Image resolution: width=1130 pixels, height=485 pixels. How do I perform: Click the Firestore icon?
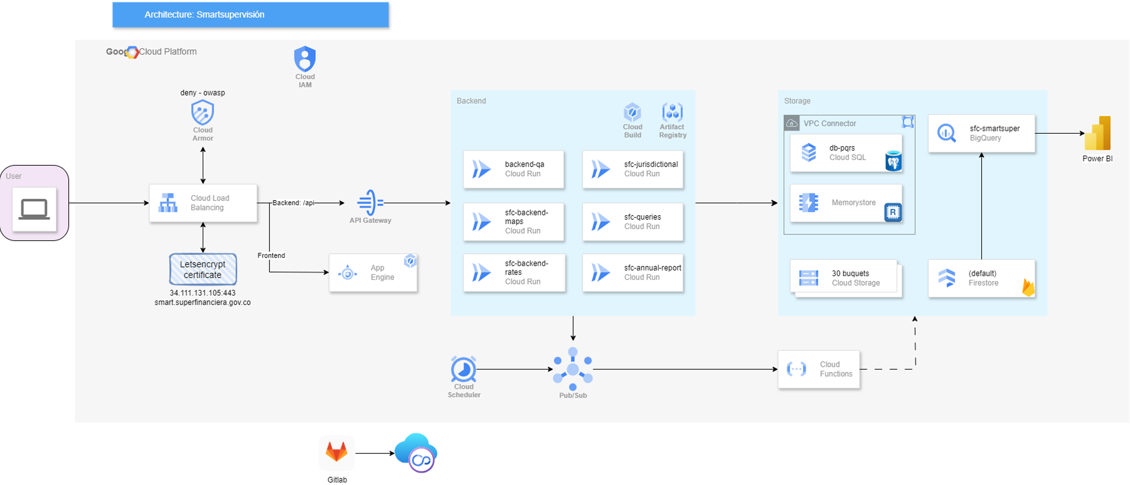[x=947, y=278]
